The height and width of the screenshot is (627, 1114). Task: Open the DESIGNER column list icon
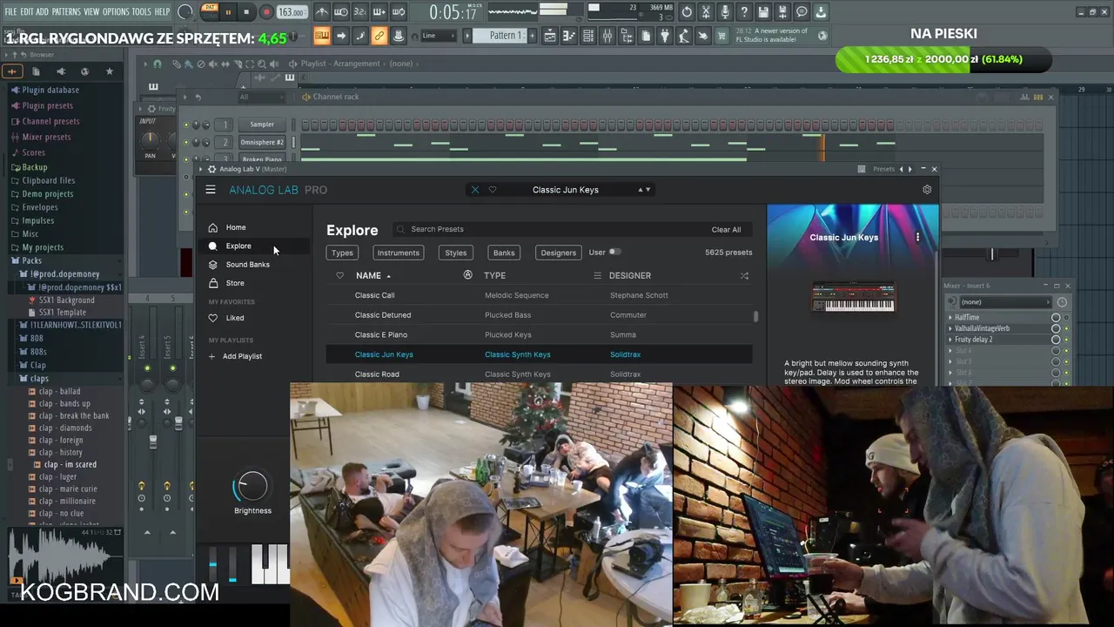coord(597,275)
